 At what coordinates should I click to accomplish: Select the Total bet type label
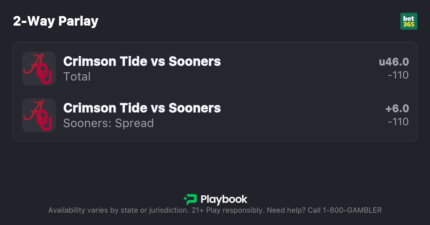point(77,77)
